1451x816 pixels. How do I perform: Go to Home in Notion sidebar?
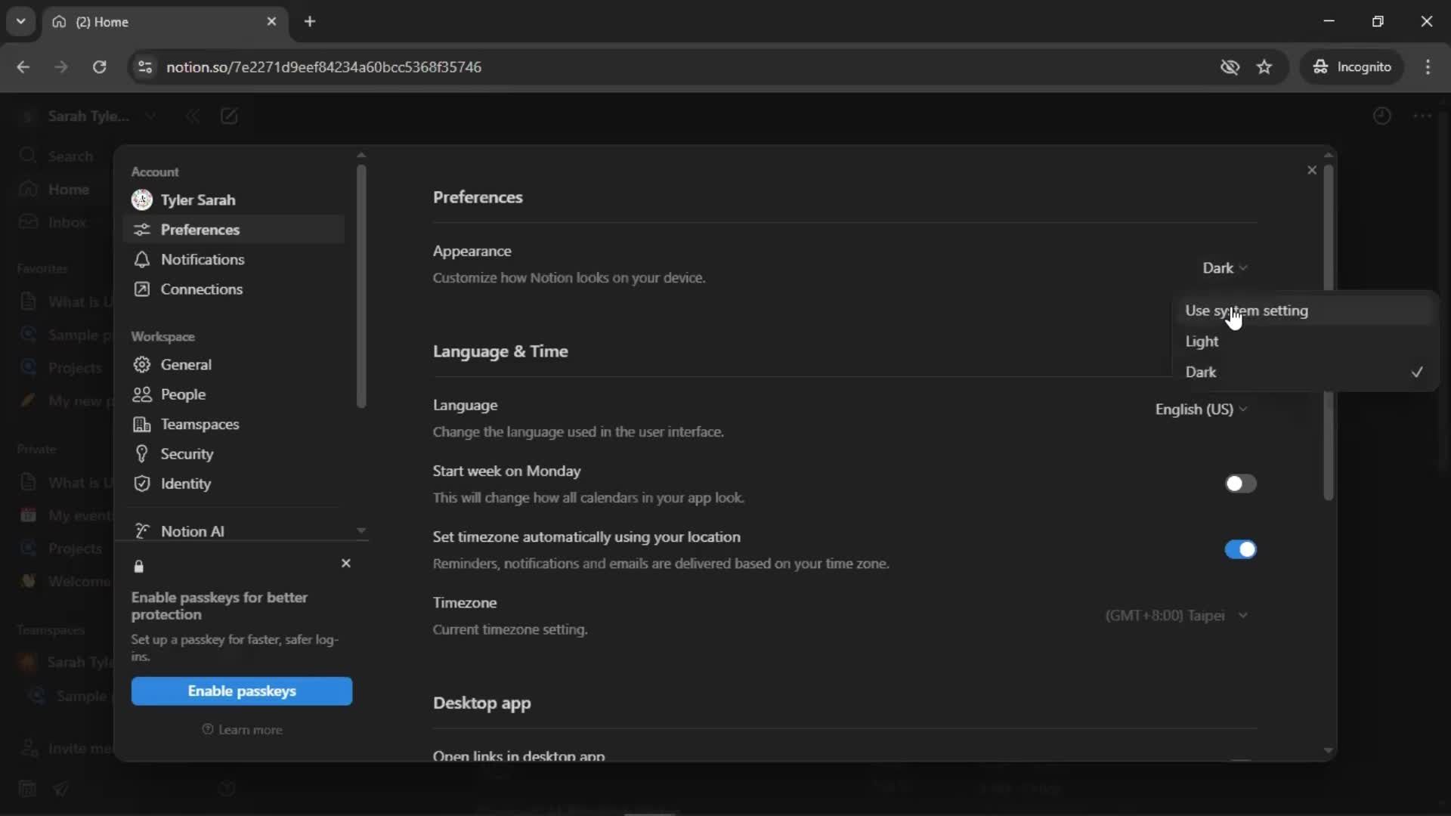point(57,190)
